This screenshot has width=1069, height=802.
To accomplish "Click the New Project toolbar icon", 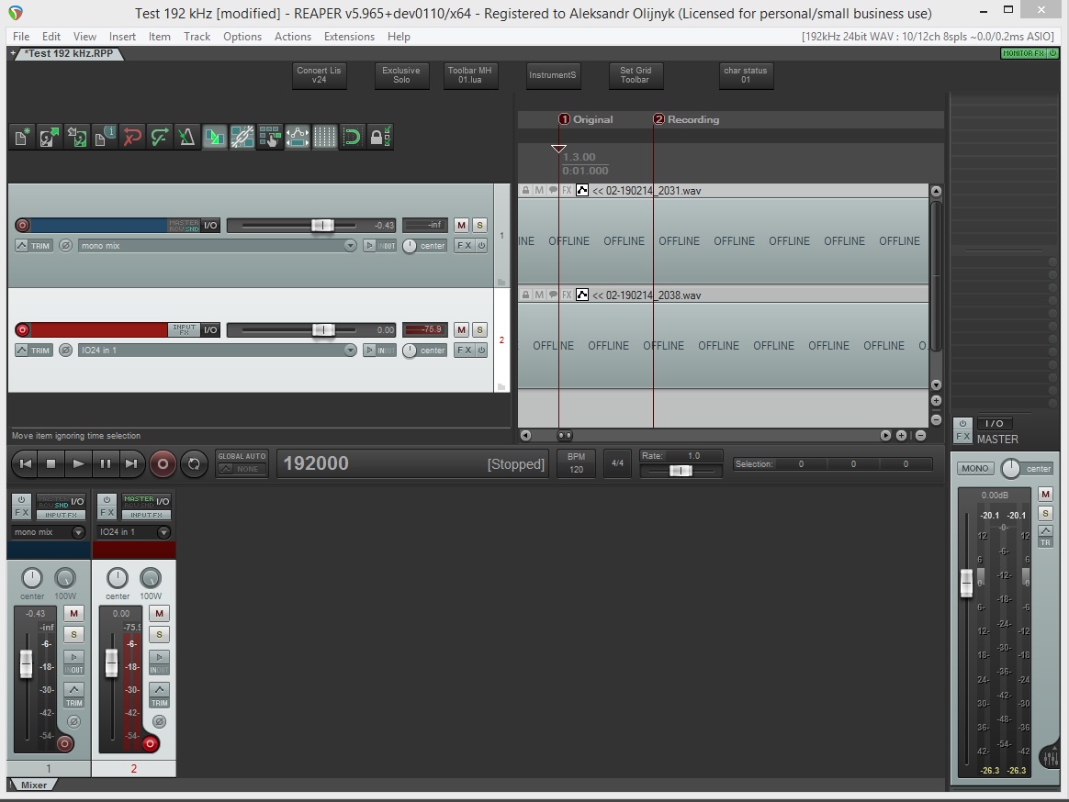I will coord(22,137).
